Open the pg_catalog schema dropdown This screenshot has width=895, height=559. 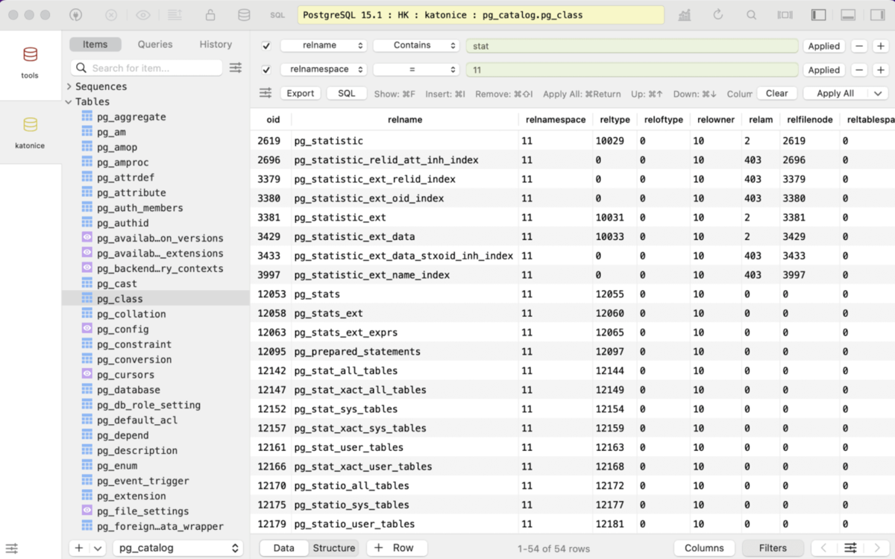tap(178, 547)
